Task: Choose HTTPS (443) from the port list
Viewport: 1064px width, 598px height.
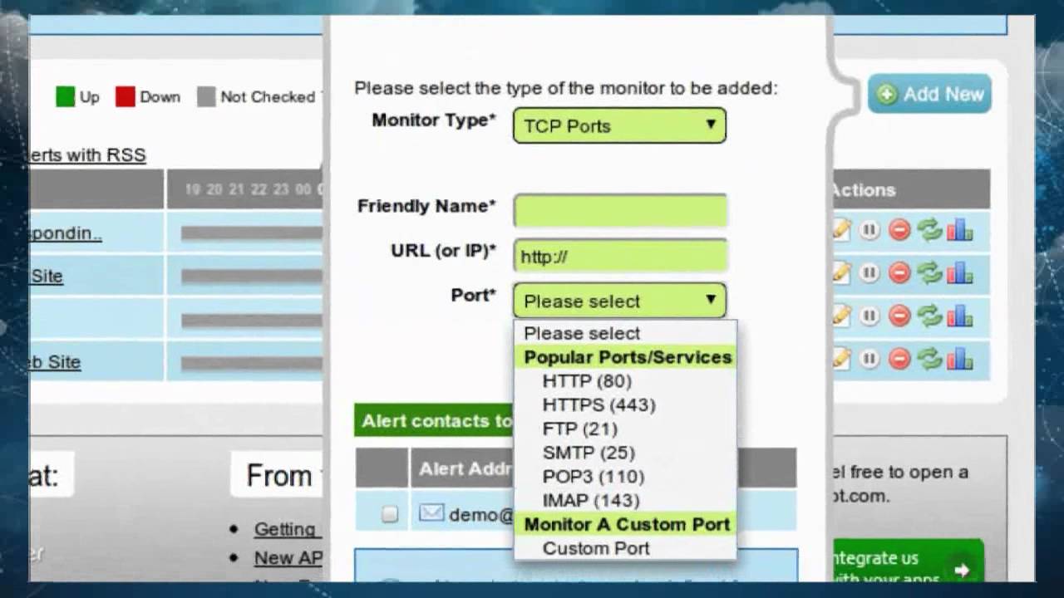Action: click(598, 405)
